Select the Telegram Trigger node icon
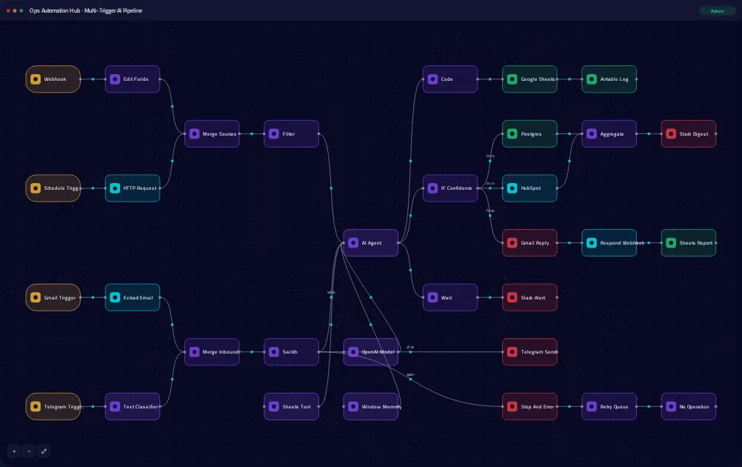Image resolution: width=742 pixels, height=467 pixels. point(36,406)
